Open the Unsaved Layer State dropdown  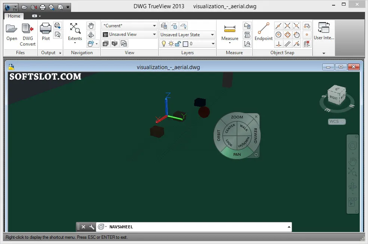[x=212, y=35]
